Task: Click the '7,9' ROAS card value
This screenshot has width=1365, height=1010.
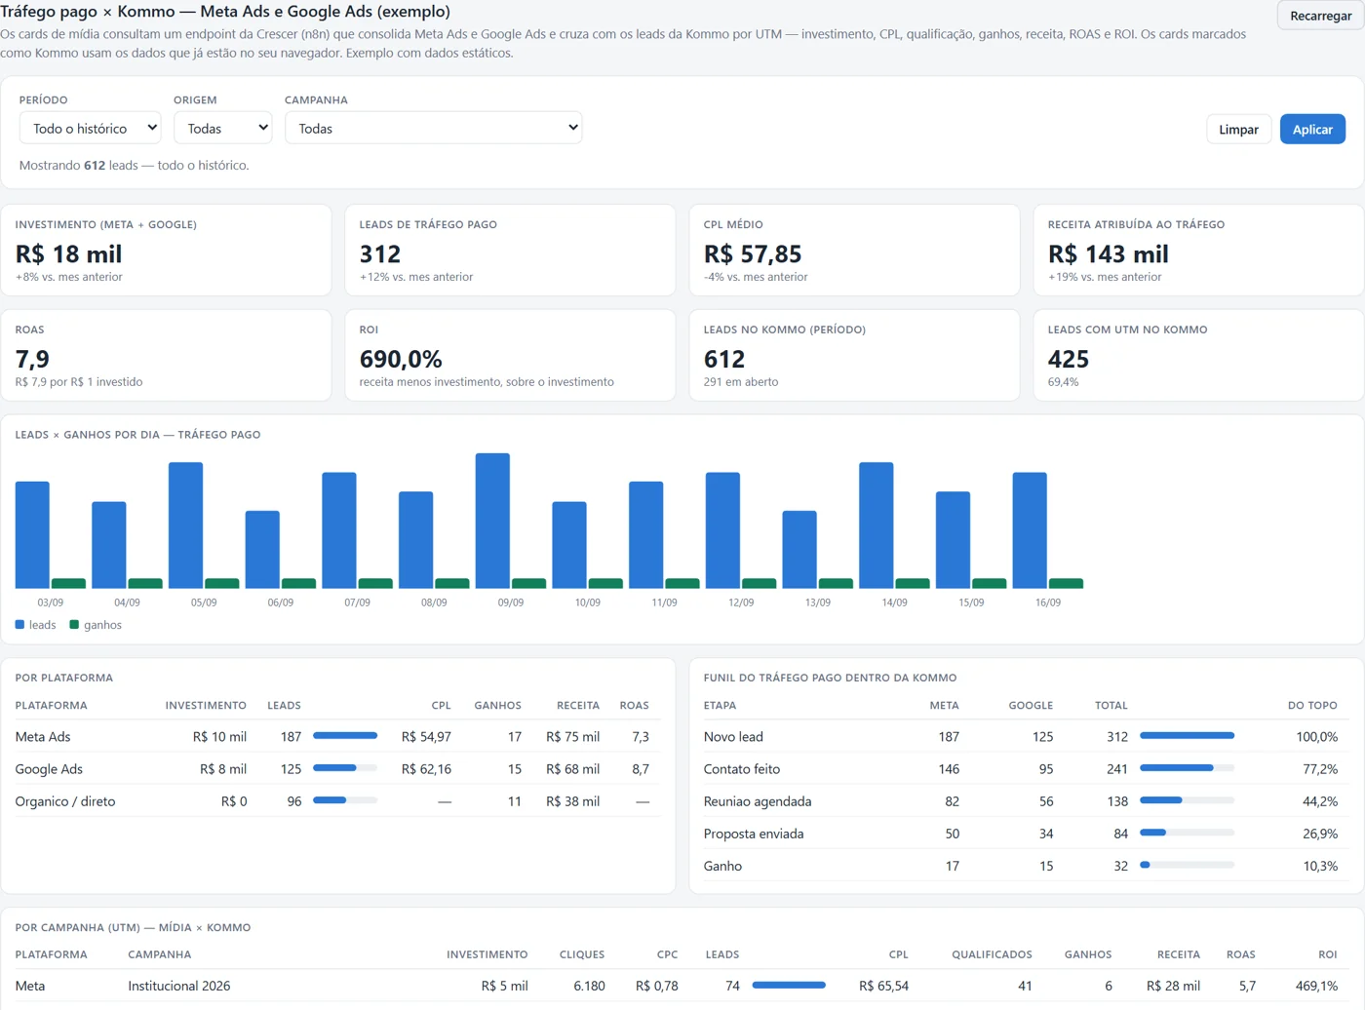Action: point(32,360)
